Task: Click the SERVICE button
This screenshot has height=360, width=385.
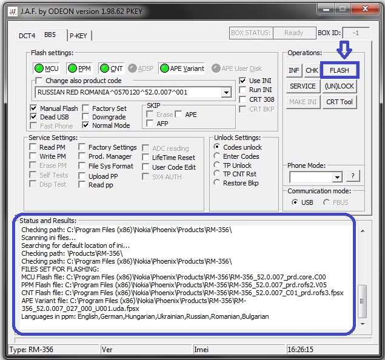Action: tap(303, 86)
